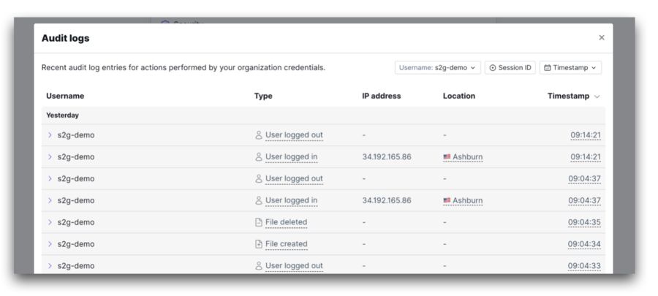
Task: Click User logged out type at 09:14:21
Action: pyautogui.click(x=294, y=135)
